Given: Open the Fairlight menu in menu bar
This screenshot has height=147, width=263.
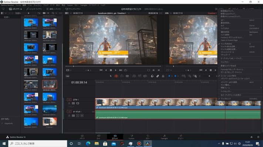Looking at the screenshot, I should 84,6.
